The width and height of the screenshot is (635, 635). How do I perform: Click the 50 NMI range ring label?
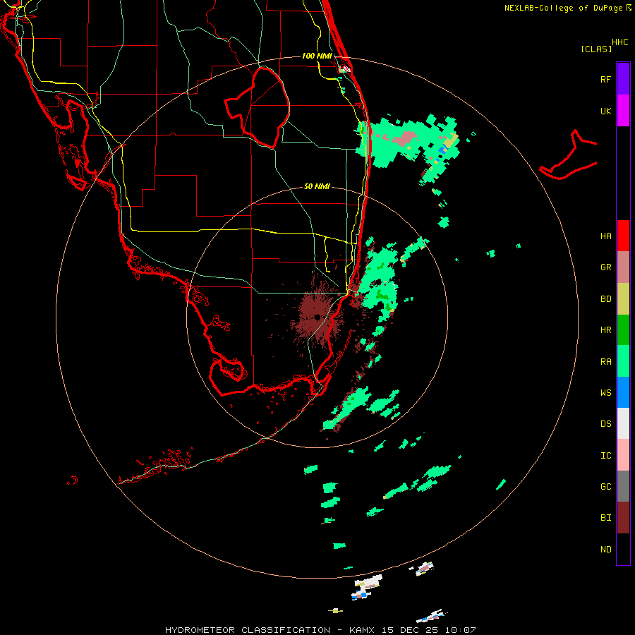[317, 186]
